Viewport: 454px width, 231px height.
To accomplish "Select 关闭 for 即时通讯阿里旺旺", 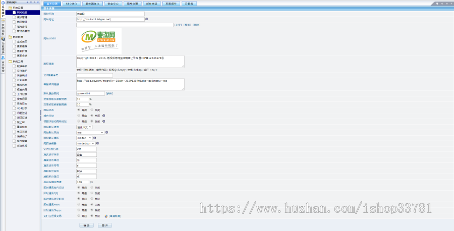I will 92,199.
